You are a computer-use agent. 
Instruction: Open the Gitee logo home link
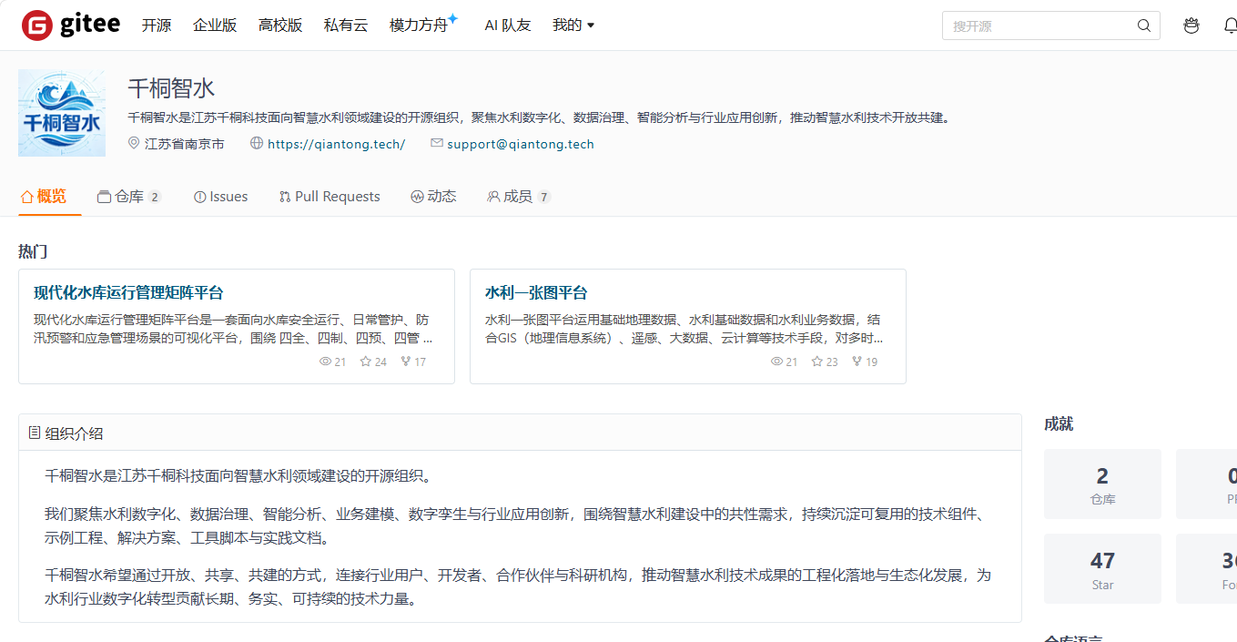71,25
